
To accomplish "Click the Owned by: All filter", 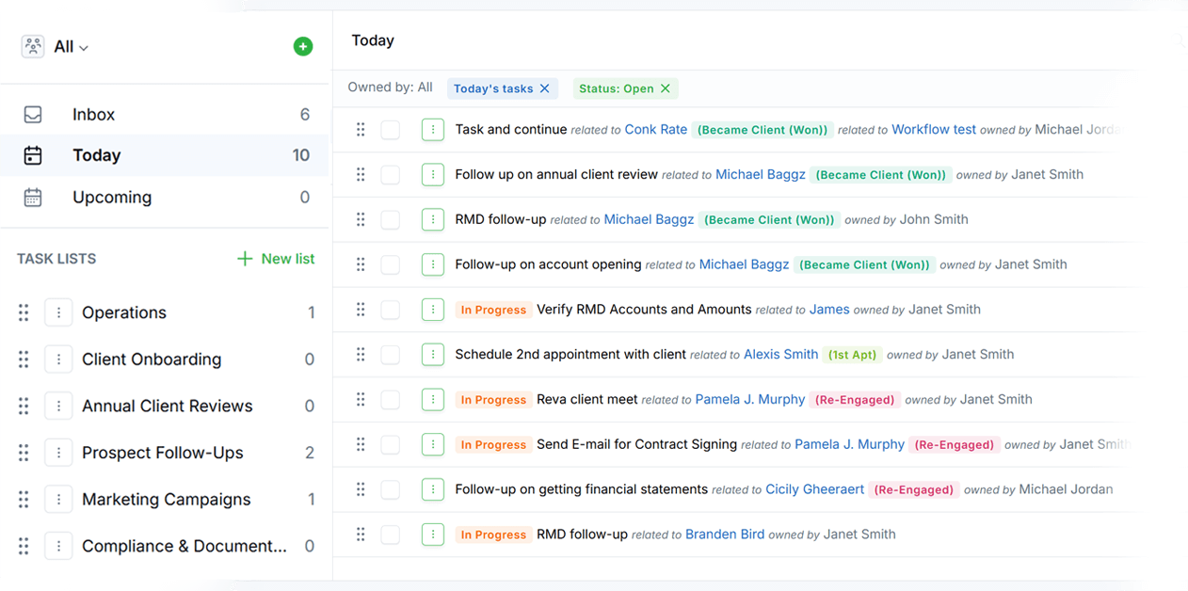I will coord(391,88).
